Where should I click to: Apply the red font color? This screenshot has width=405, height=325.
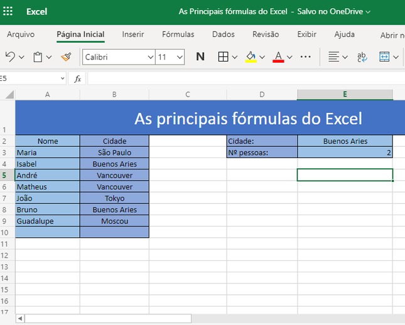278,57
